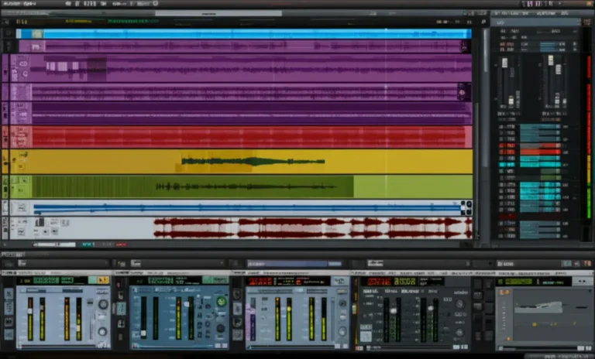
Task: Select the red highlighted channel row in the mixer list
Action: tap(530, 152)
